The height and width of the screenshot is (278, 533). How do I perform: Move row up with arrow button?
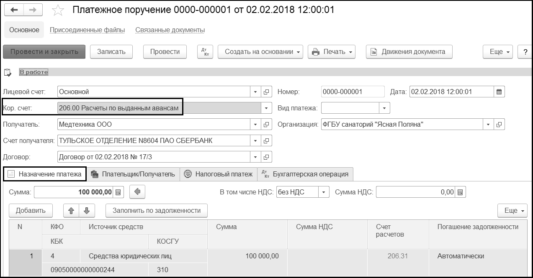pos(71,210)
